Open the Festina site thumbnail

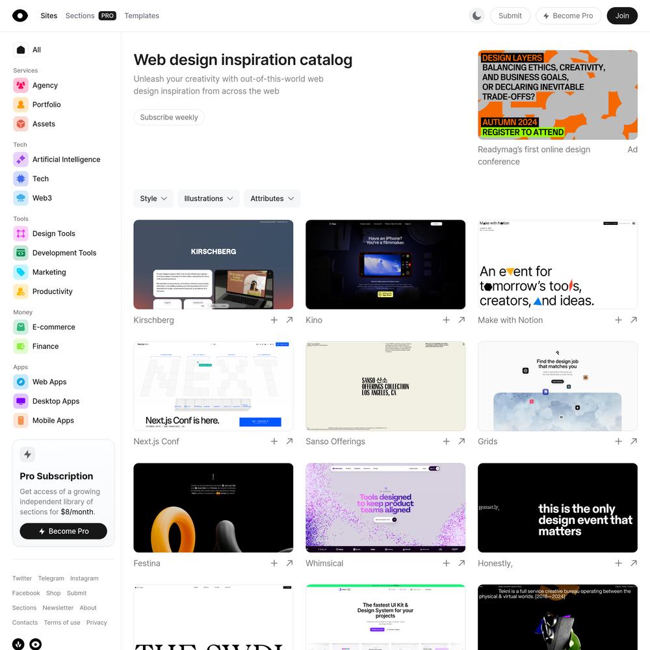pyautogui.click(x=213, y=508)
